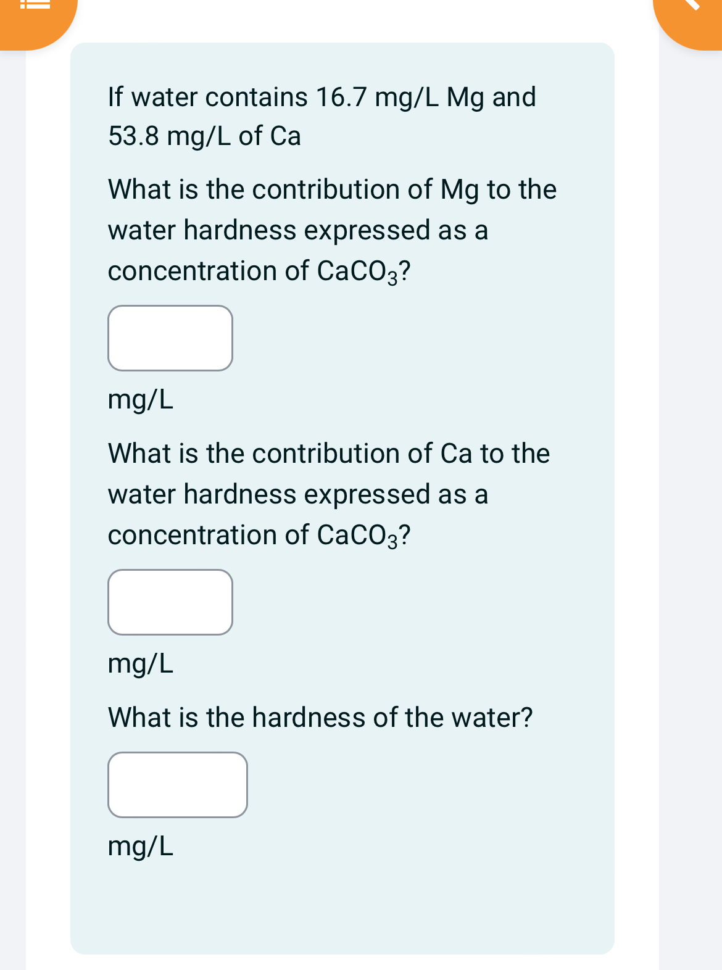Image resolution: width=722 pixels, height=970 pixels.
Task: Click inside the Mg contribution answer box
Action: pos(170,338)
